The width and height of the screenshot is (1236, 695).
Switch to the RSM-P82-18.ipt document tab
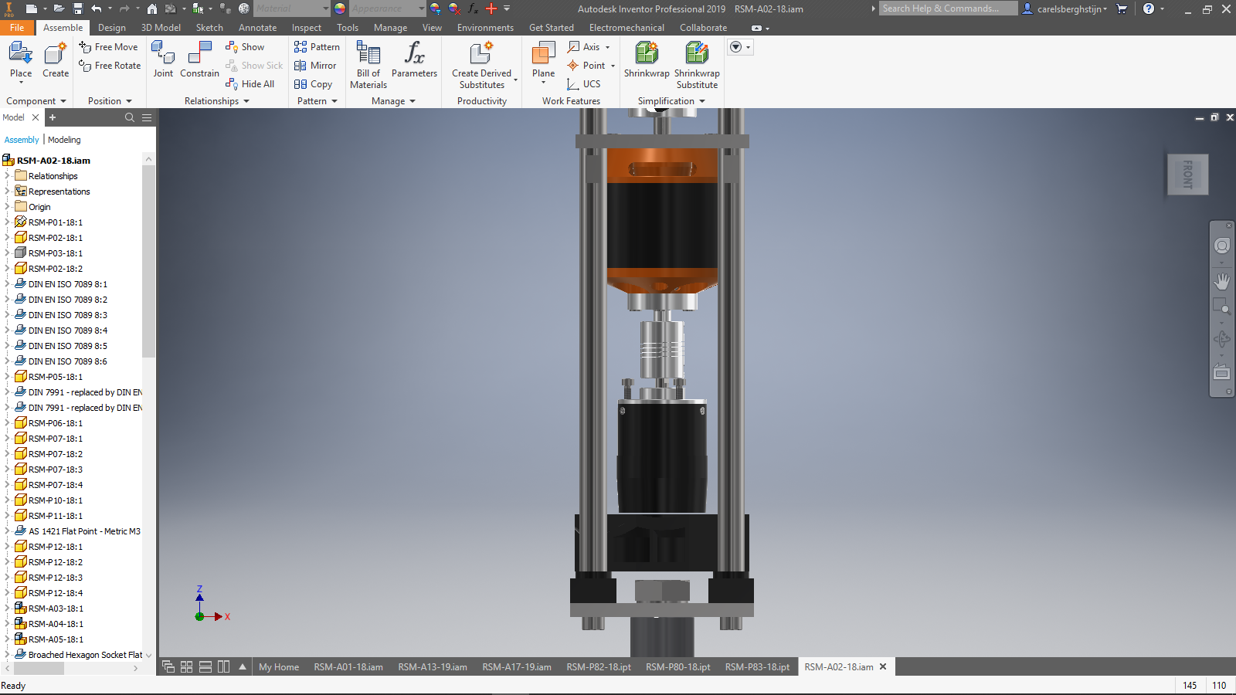pos(599,667)
